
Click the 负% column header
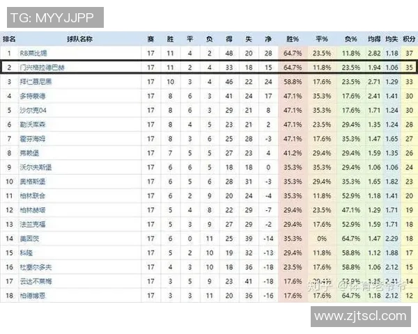(350, 39)
